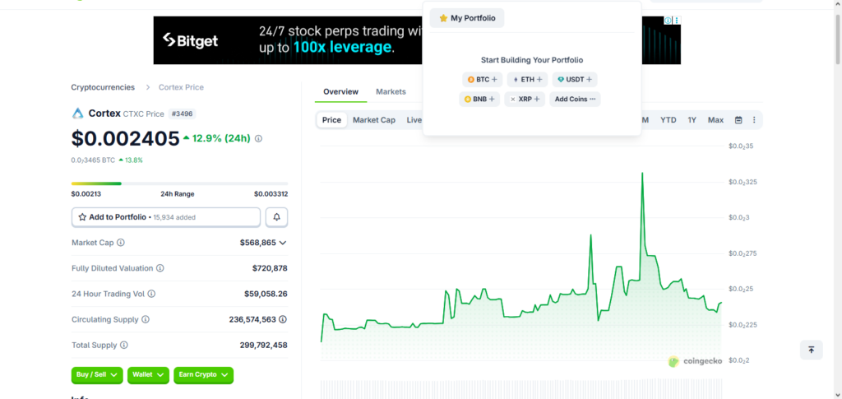Open chart three-dot more options menu
The image size is (842, 399).
[x=754, y=120]
